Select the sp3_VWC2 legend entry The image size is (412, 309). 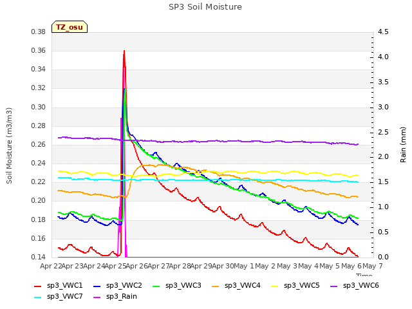pos(117,286)
